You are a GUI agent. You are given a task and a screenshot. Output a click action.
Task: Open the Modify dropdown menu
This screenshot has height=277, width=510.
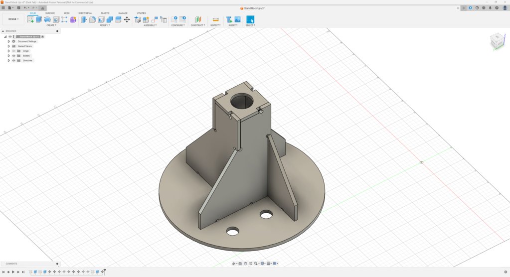[x=105, y=25]
